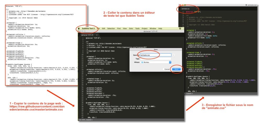
Task: Click the green zoom button of right window
Action: [185, 5]
